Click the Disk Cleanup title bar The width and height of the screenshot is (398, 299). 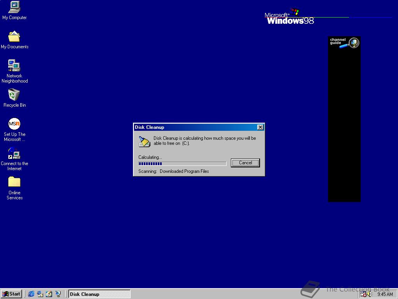[199, 127]
